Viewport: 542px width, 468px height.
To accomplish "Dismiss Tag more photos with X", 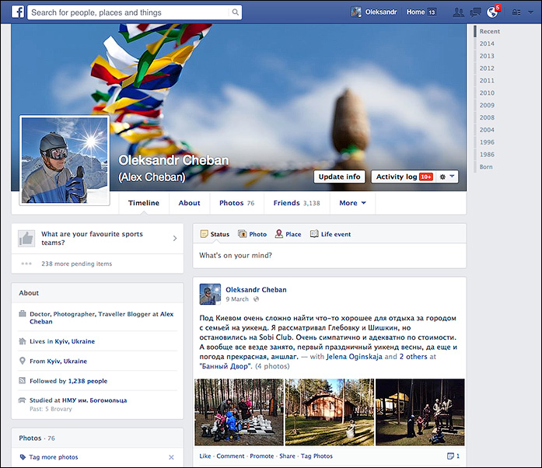I will click(x=171, y=457).
